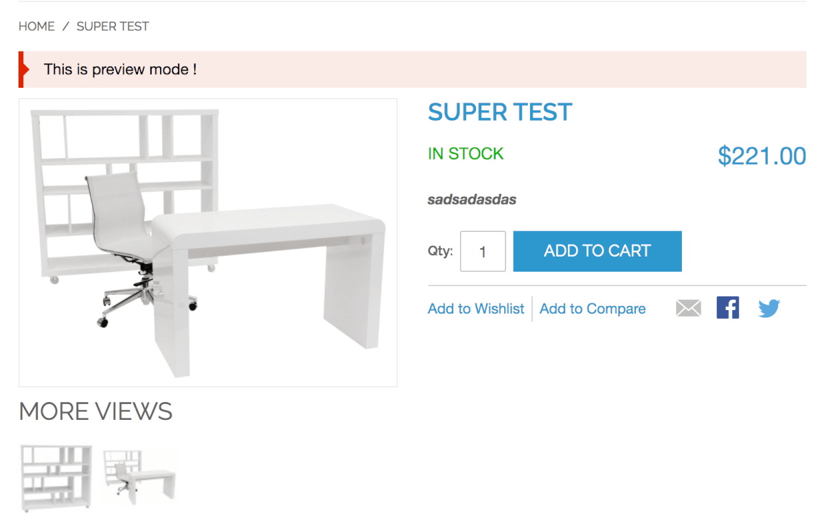Click the Qty label text
The image size is (824, 520).
click(440, 250)
